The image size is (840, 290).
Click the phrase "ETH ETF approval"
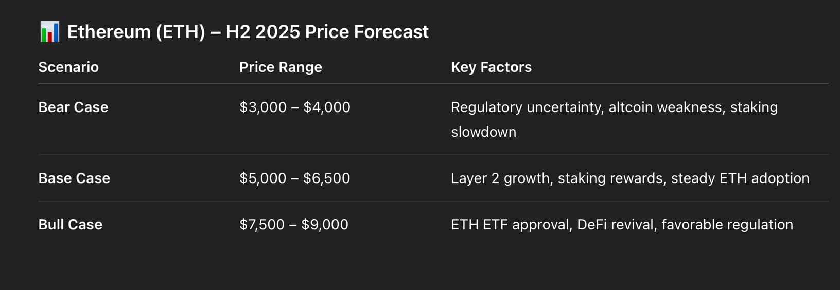click(511, 225)
